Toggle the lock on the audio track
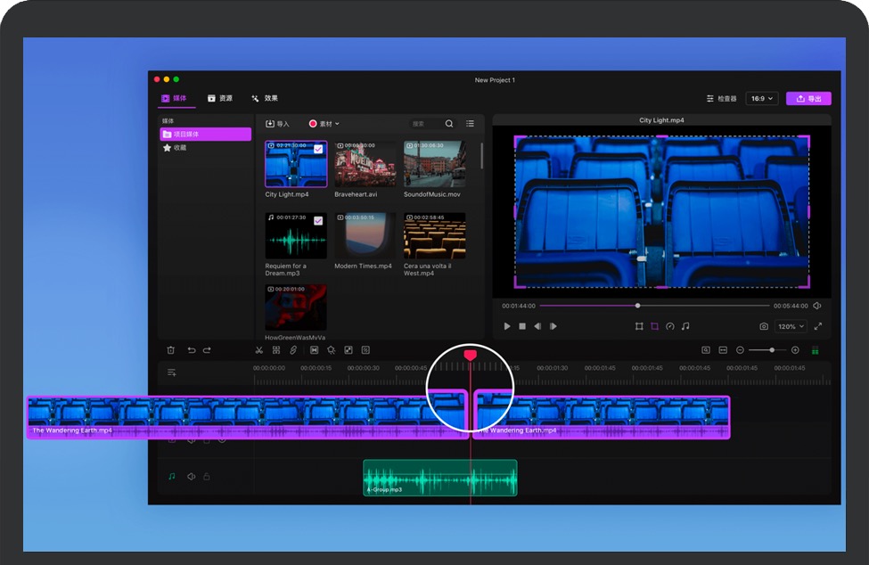Screen dimensions: 869x565 206,477
